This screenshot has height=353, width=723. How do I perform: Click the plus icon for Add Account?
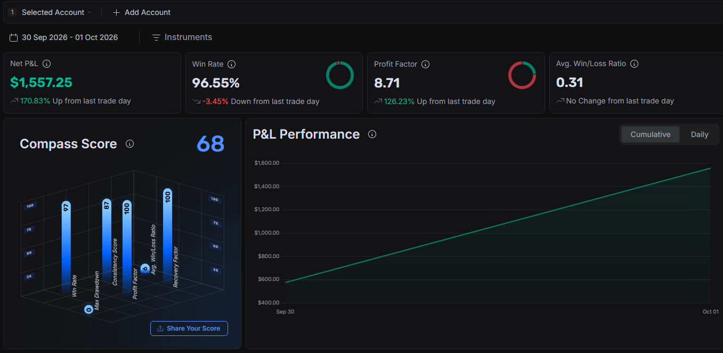click(116, 12)
